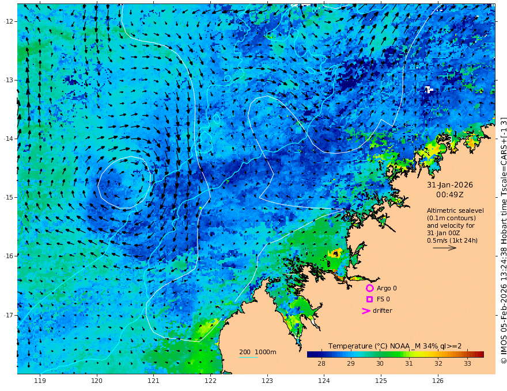
Task: Select the 'FS 0' legend text
Action: [383, 300]
